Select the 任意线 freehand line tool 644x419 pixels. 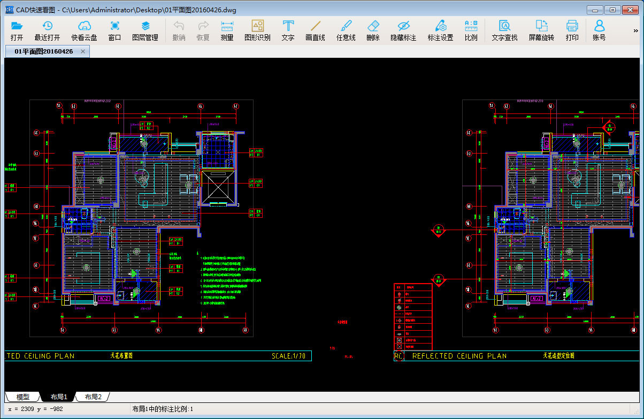click(x=346, y=31)
